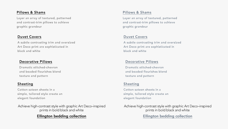Click the Art Deco print text under the gray-blue Duvet Covers heading

tap(152, 47)
